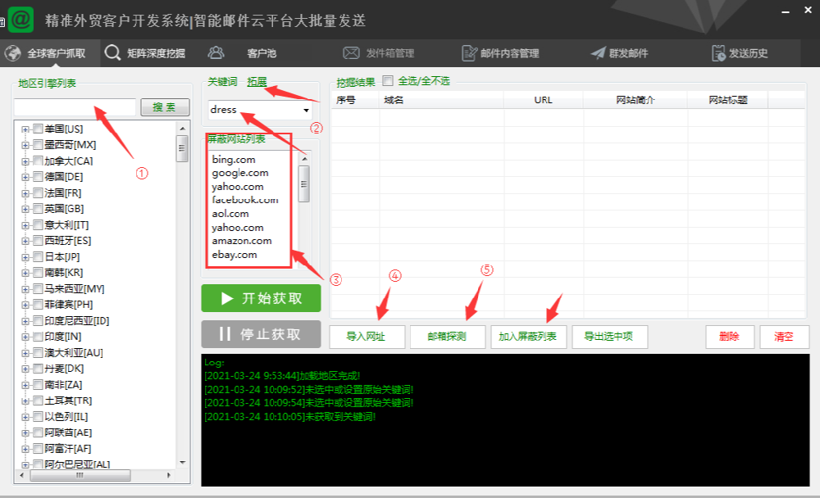The height and width of the screenshot is (498, 820).
Task: Click the 导入网址 button
Action: click(x=367, y=337)
